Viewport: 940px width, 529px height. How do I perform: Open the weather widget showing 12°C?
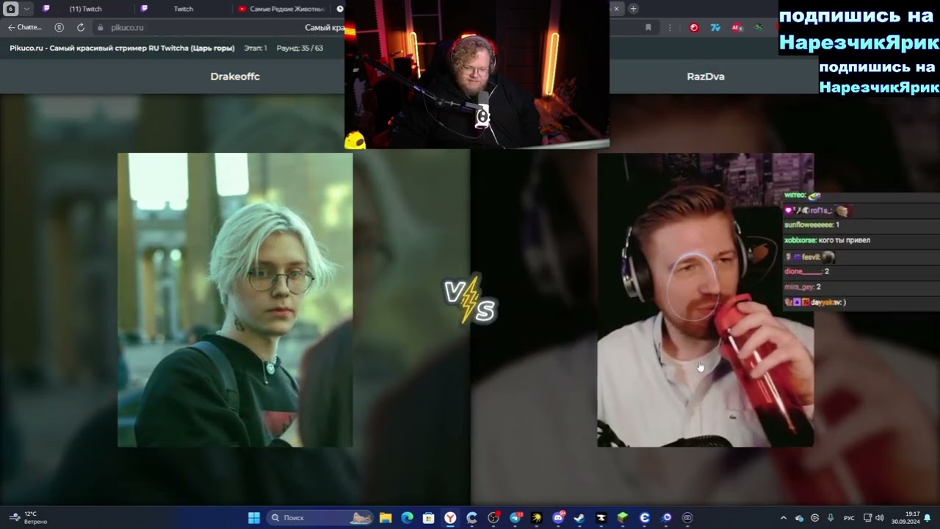click(x=29, y=517)
